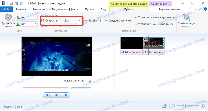Undo last action in title bar
The width and height of the screenshot is (208, 111).
[x=16, y=3]
